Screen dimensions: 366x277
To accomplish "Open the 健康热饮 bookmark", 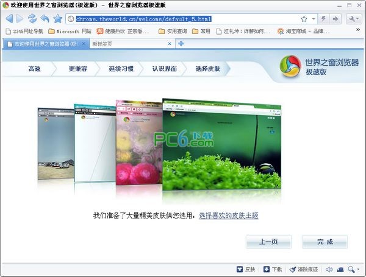I will pyautogui.click(x=123, y=31).
